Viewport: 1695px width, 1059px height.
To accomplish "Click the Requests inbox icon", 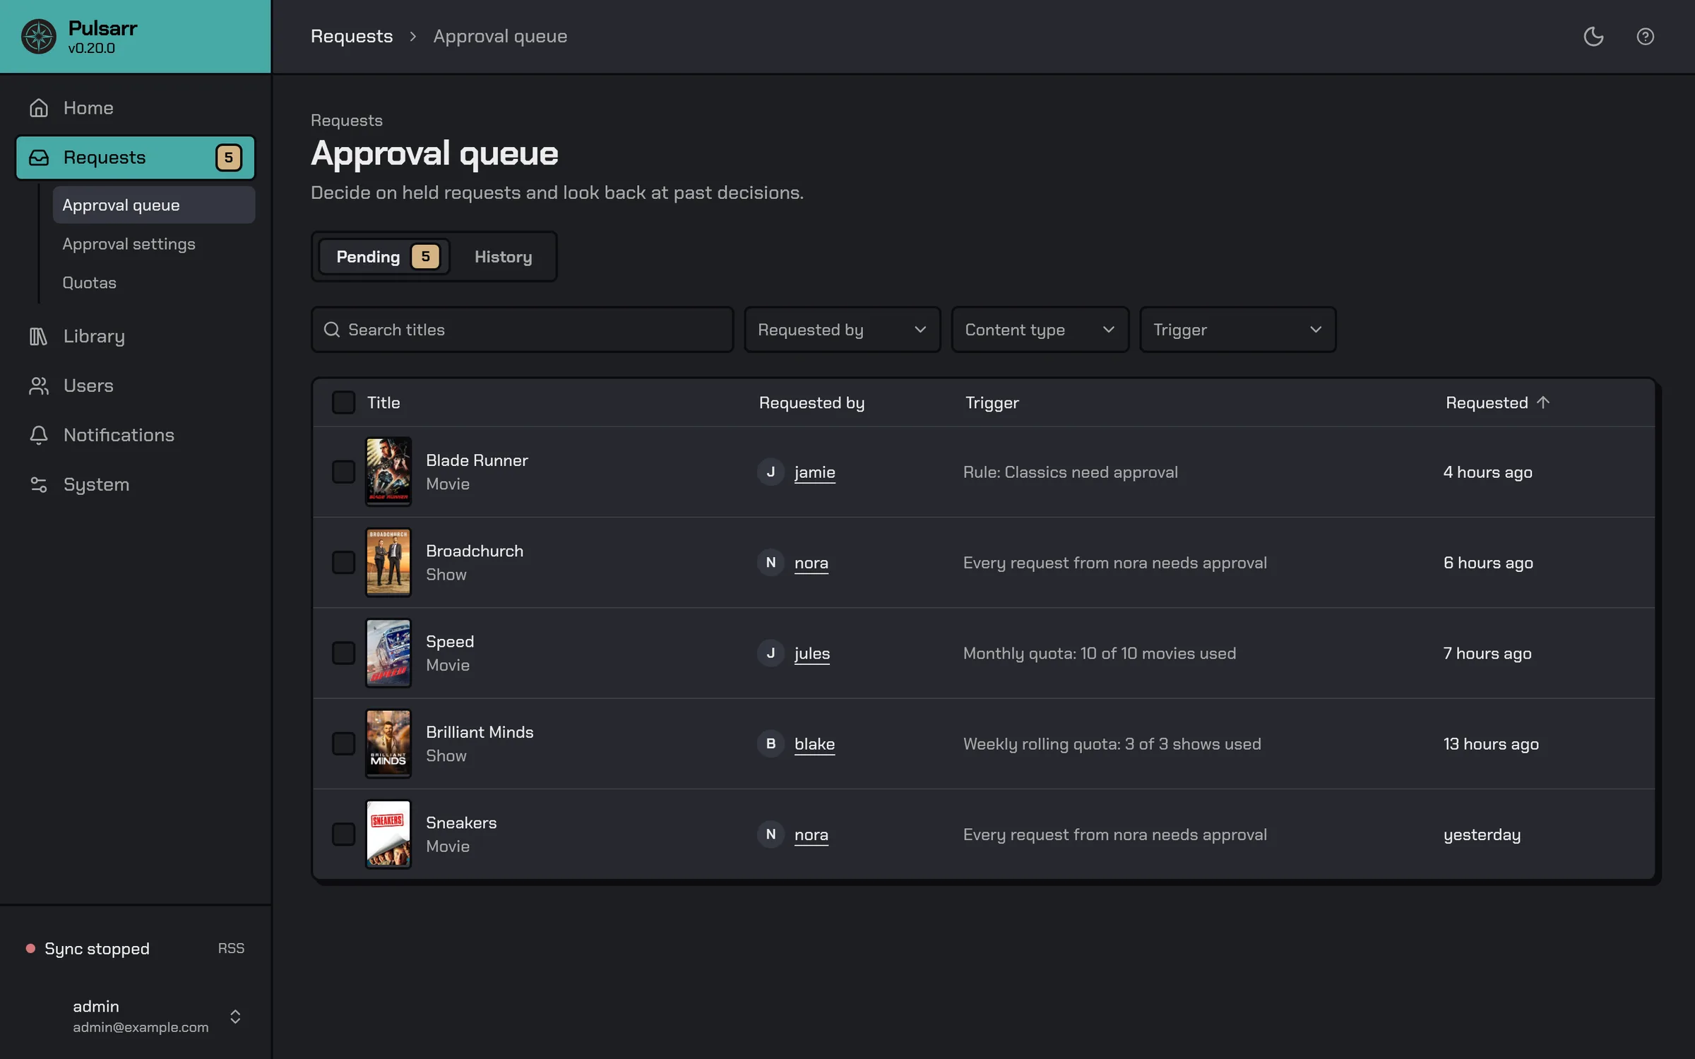I will [39, 157].
